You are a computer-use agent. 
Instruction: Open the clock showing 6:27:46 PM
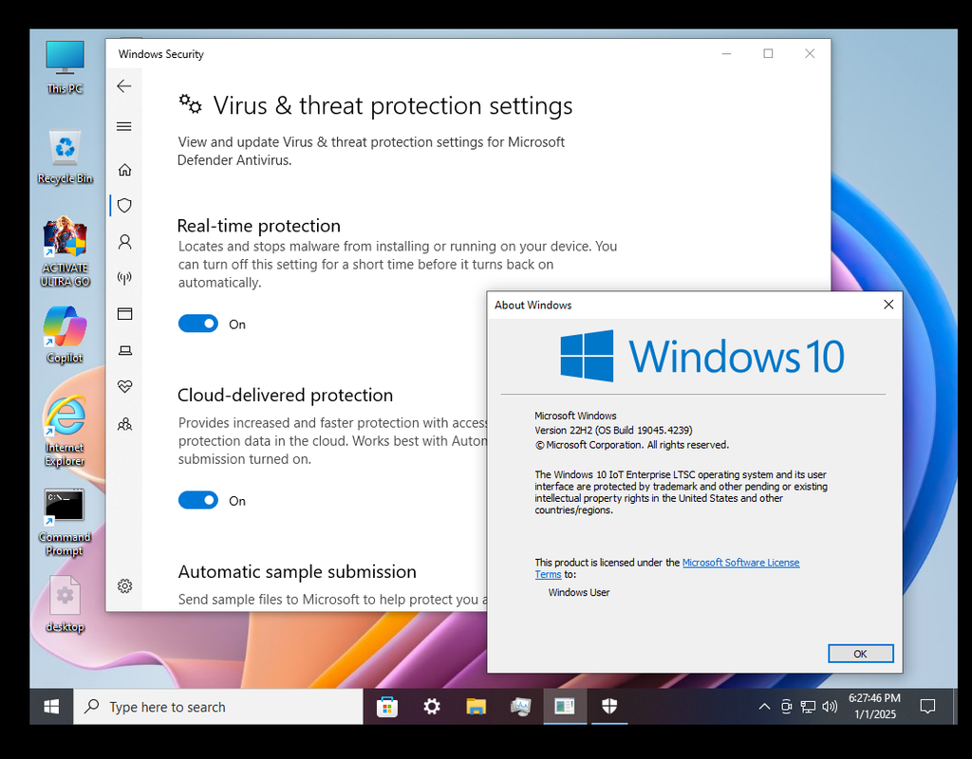tap(874, 706)
